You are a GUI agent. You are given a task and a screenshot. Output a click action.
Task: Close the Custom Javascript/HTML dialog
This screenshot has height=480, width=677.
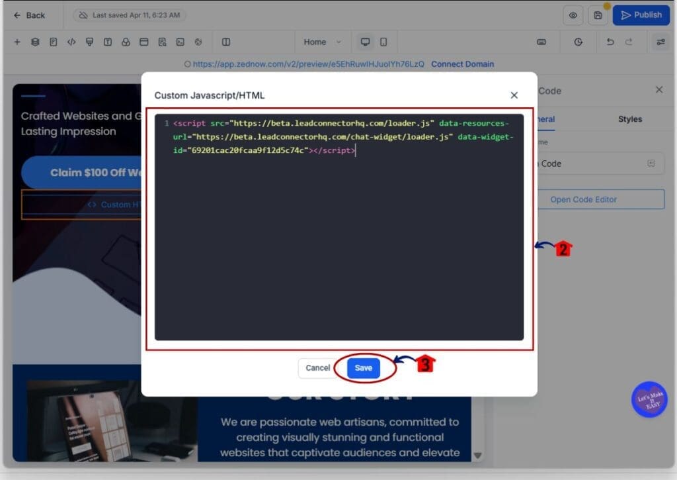pyautogui.click(x=514, y=95)
